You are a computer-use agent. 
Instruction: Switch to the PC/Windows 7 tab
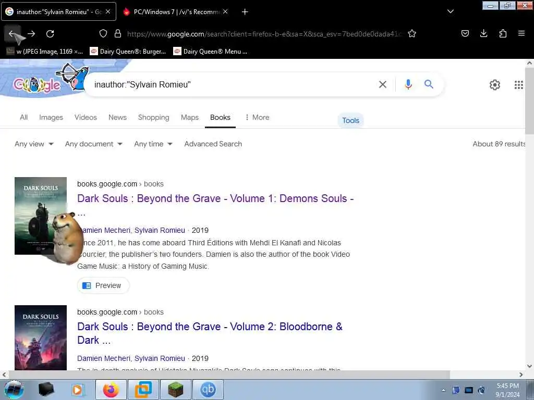tap(176, 11)
